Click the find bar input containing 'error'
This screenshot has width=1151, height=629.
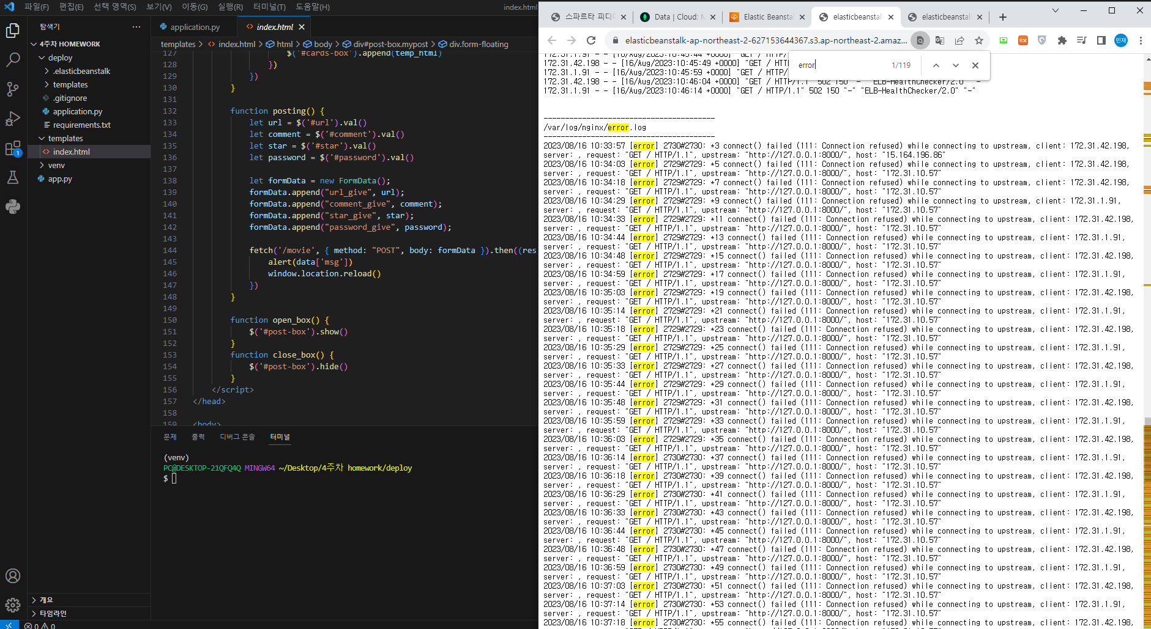click(x=842, y=65)
